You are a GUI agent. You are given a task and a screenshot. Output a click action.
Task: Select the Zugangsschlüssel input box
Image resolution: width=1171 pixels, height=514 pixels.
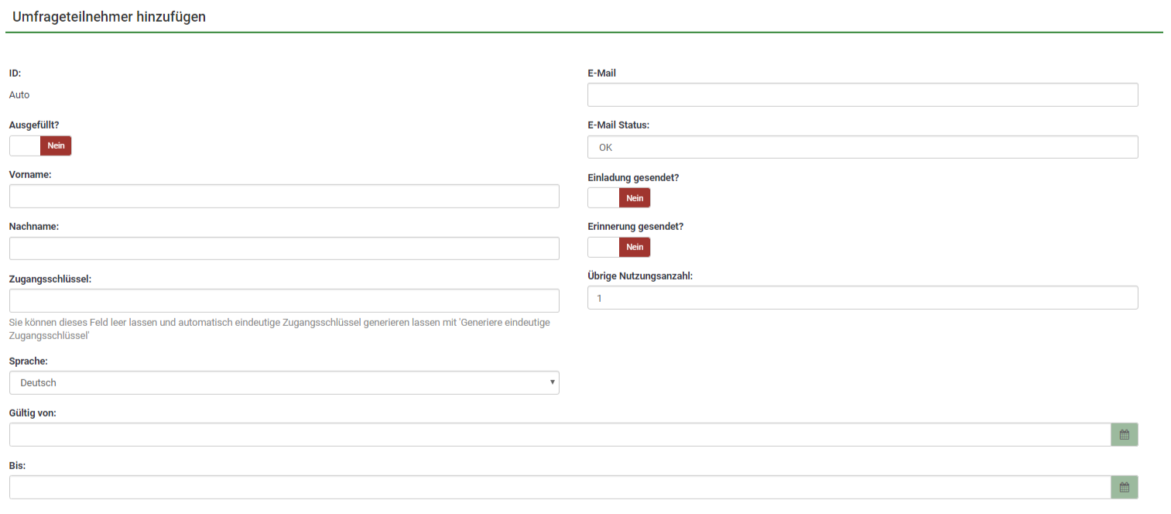click(284, 300)
